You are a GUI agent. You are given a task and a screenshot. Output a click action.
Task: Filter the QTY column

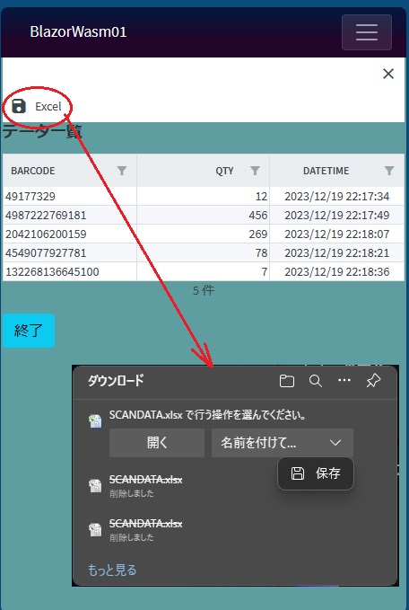[x=255, y=171]
